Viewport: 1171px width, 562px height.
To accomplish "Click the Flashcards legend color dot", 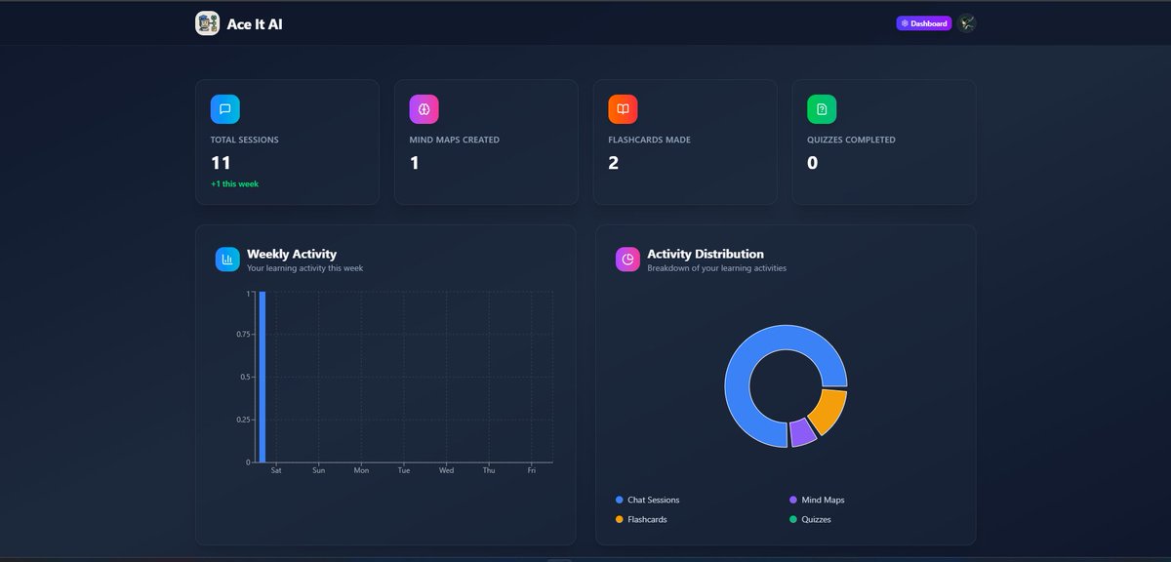I will tap(620, 519).
